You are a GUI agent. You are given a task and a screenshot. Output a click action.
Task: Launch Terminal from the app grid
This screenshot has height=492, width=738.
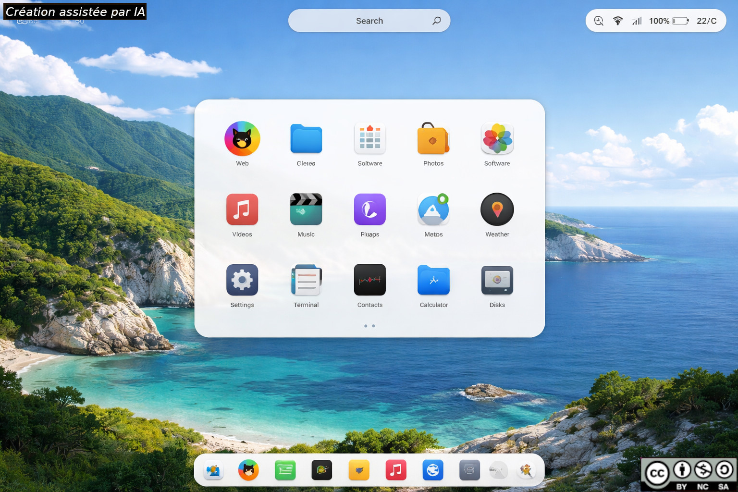click(x=306, y=280)
